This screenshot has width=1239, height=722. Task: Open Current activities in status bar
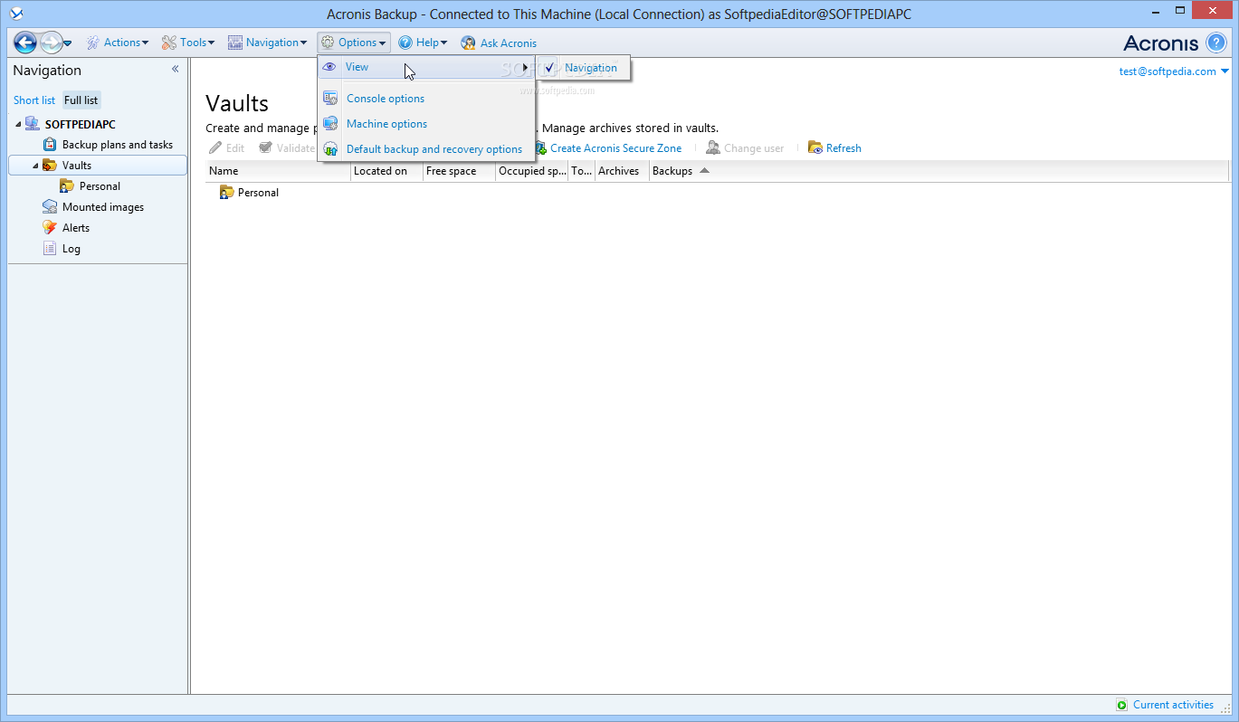(1173, 705)
